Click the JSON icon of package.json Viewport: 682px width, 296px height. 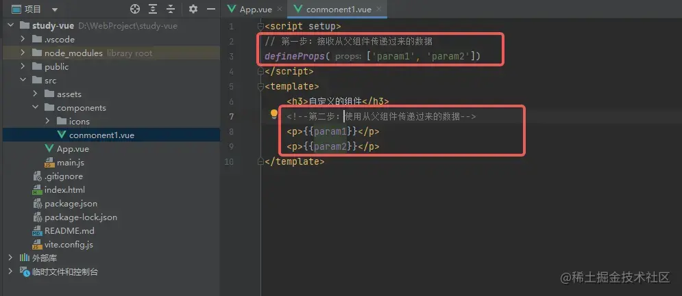click(x=37, y=204)
